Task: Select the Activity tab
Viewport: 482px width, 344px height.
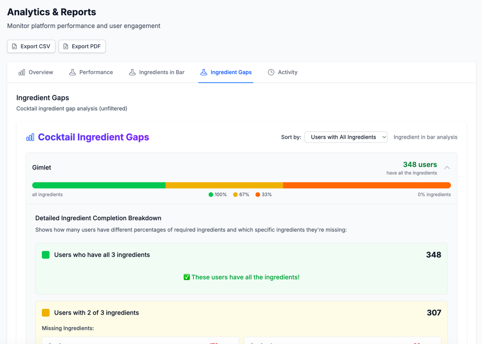Action: [x=283, y=72]
